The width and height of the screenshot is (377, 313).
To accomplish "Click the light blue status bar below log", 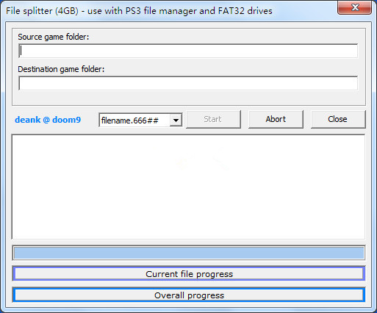I will click(189, 253).
